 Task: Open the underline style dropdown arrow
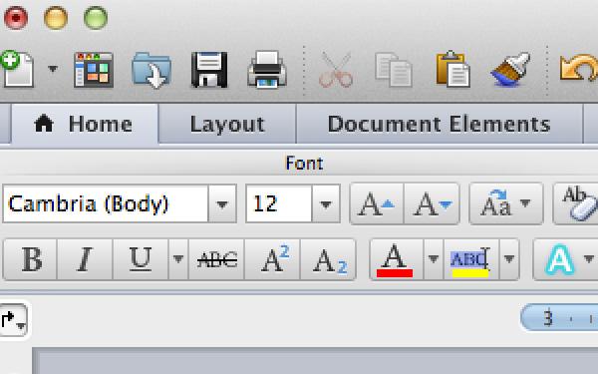click(x=178, y=259)
